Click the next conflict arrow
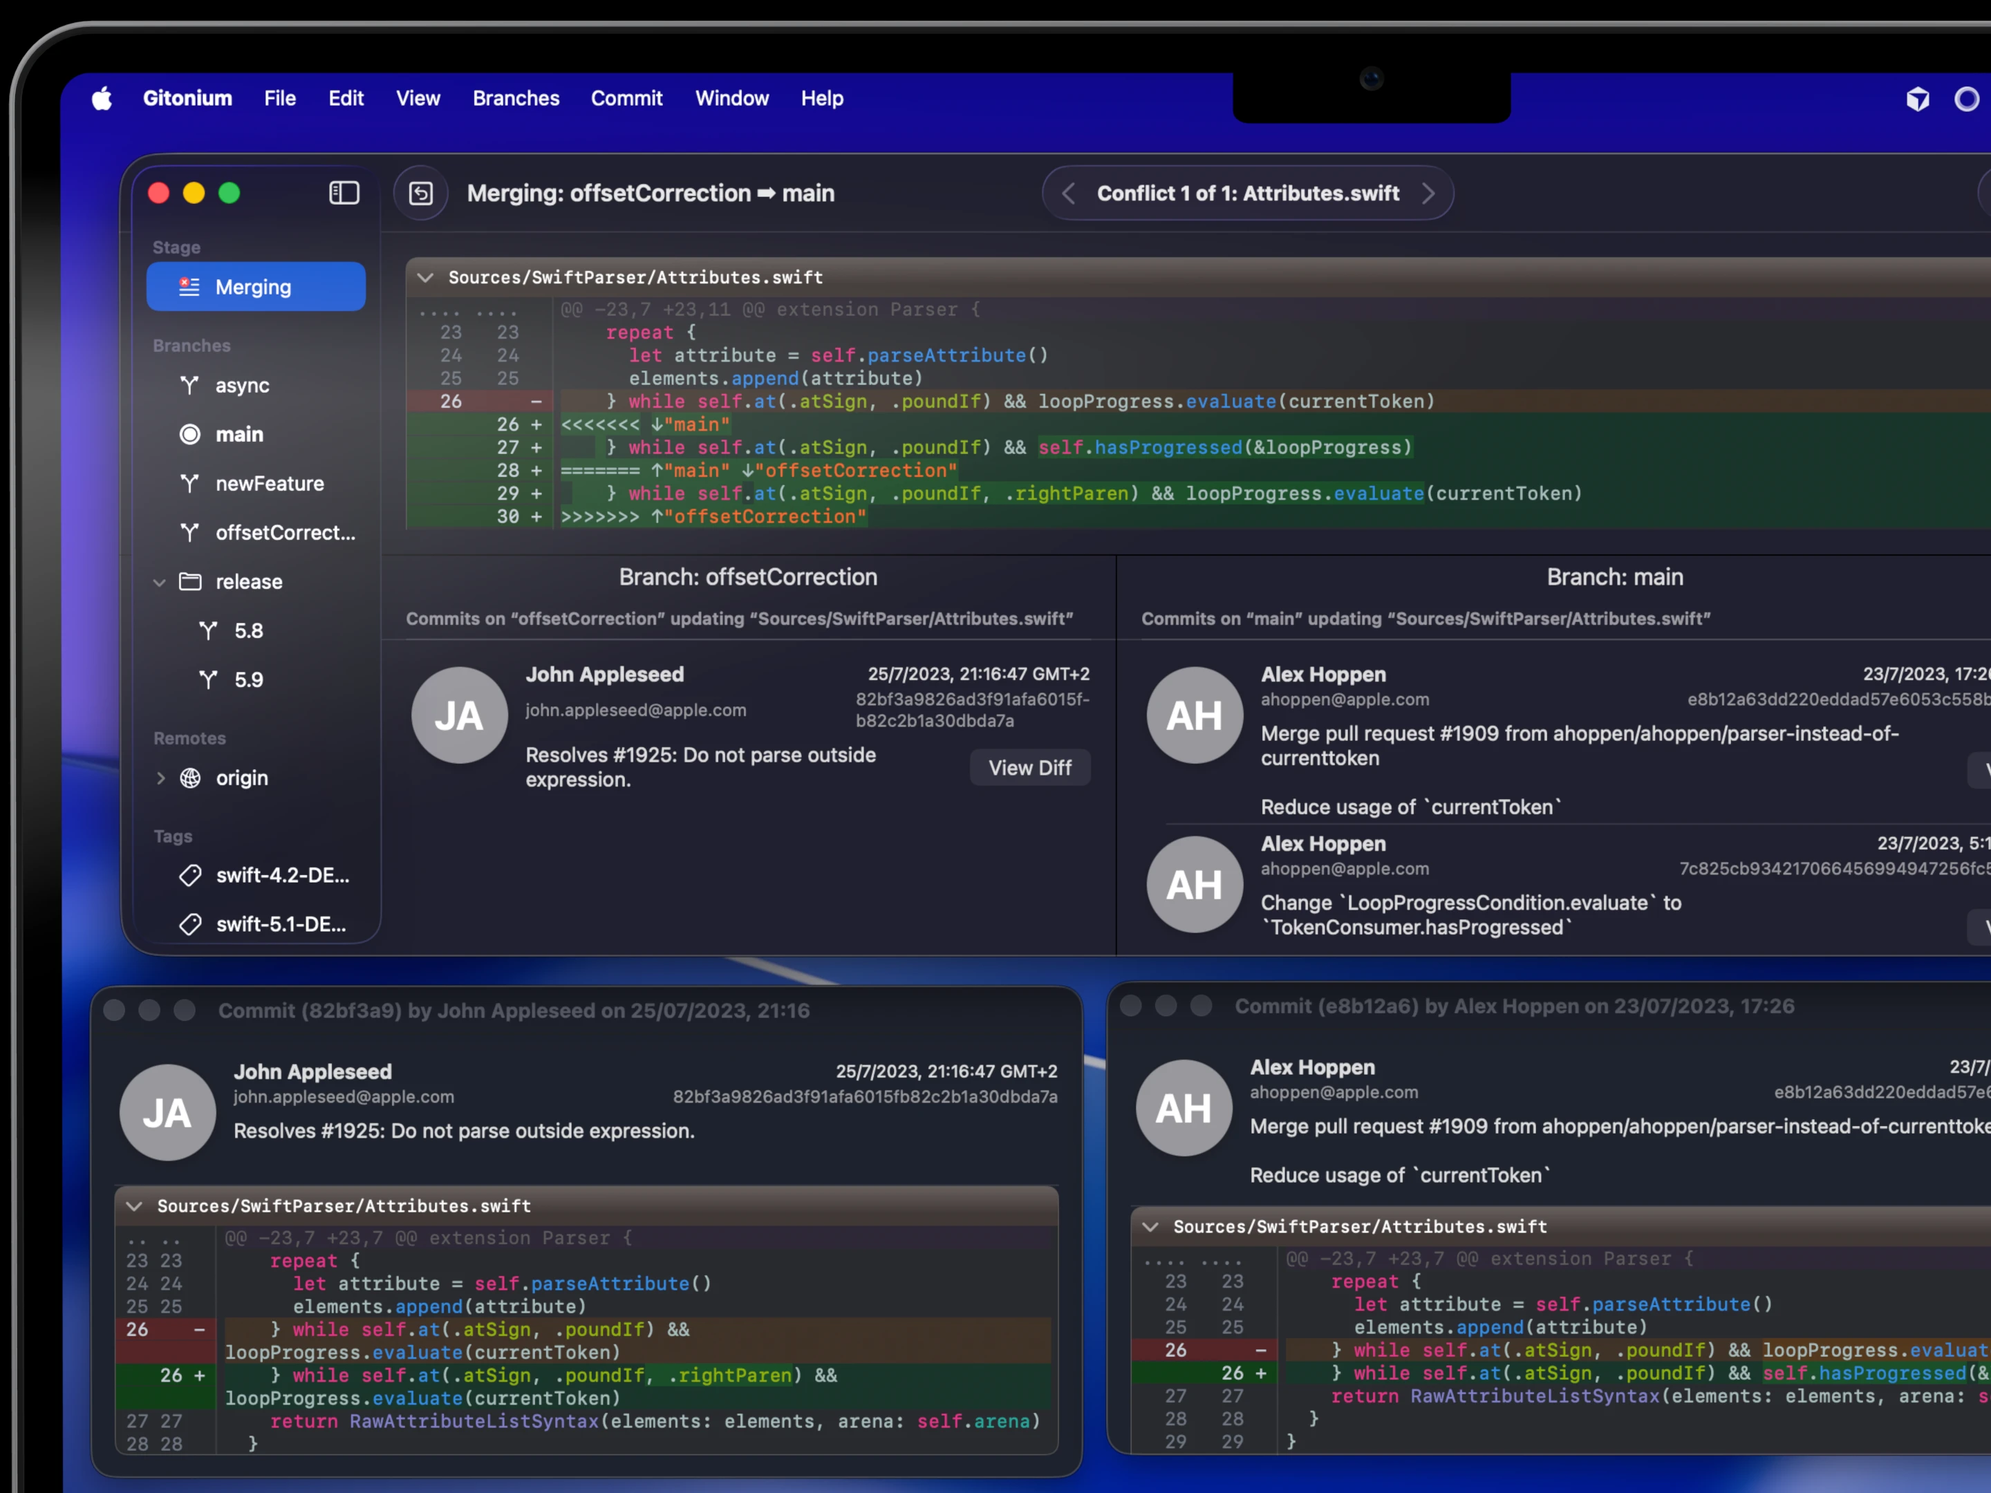Screen dimensions: 1991x1493 point(1430,193)
